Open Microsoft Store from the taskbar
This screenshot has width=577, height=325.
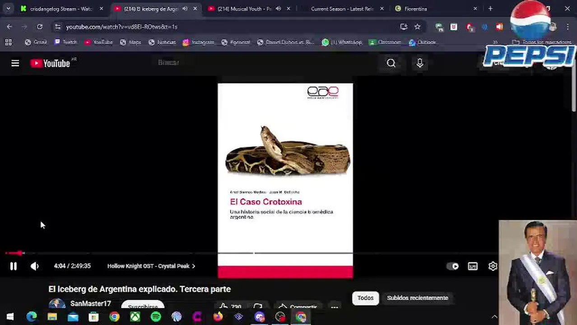[x=93, y=317]
